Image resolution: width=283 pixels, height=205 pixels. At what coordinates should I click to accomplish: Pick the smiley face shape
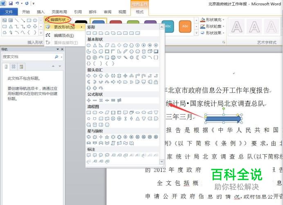pyautogui.click(x=113, y=57)
